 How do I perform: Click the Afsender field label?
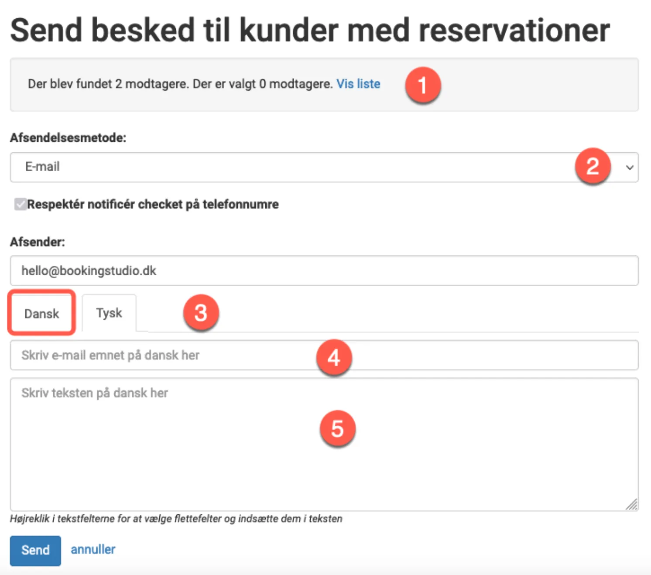[x=38, y=242]
